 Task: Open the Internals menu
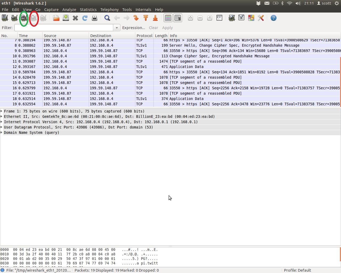click(x=143, y=9)
